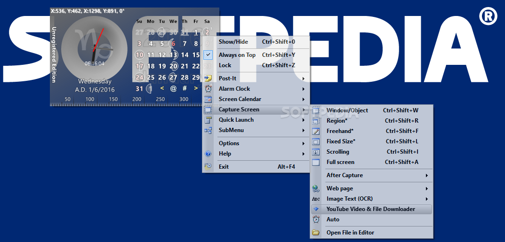Viewport: 505px width, 242px height.
Task: Click the Window/Object capture icon
Action: point(316,110)
